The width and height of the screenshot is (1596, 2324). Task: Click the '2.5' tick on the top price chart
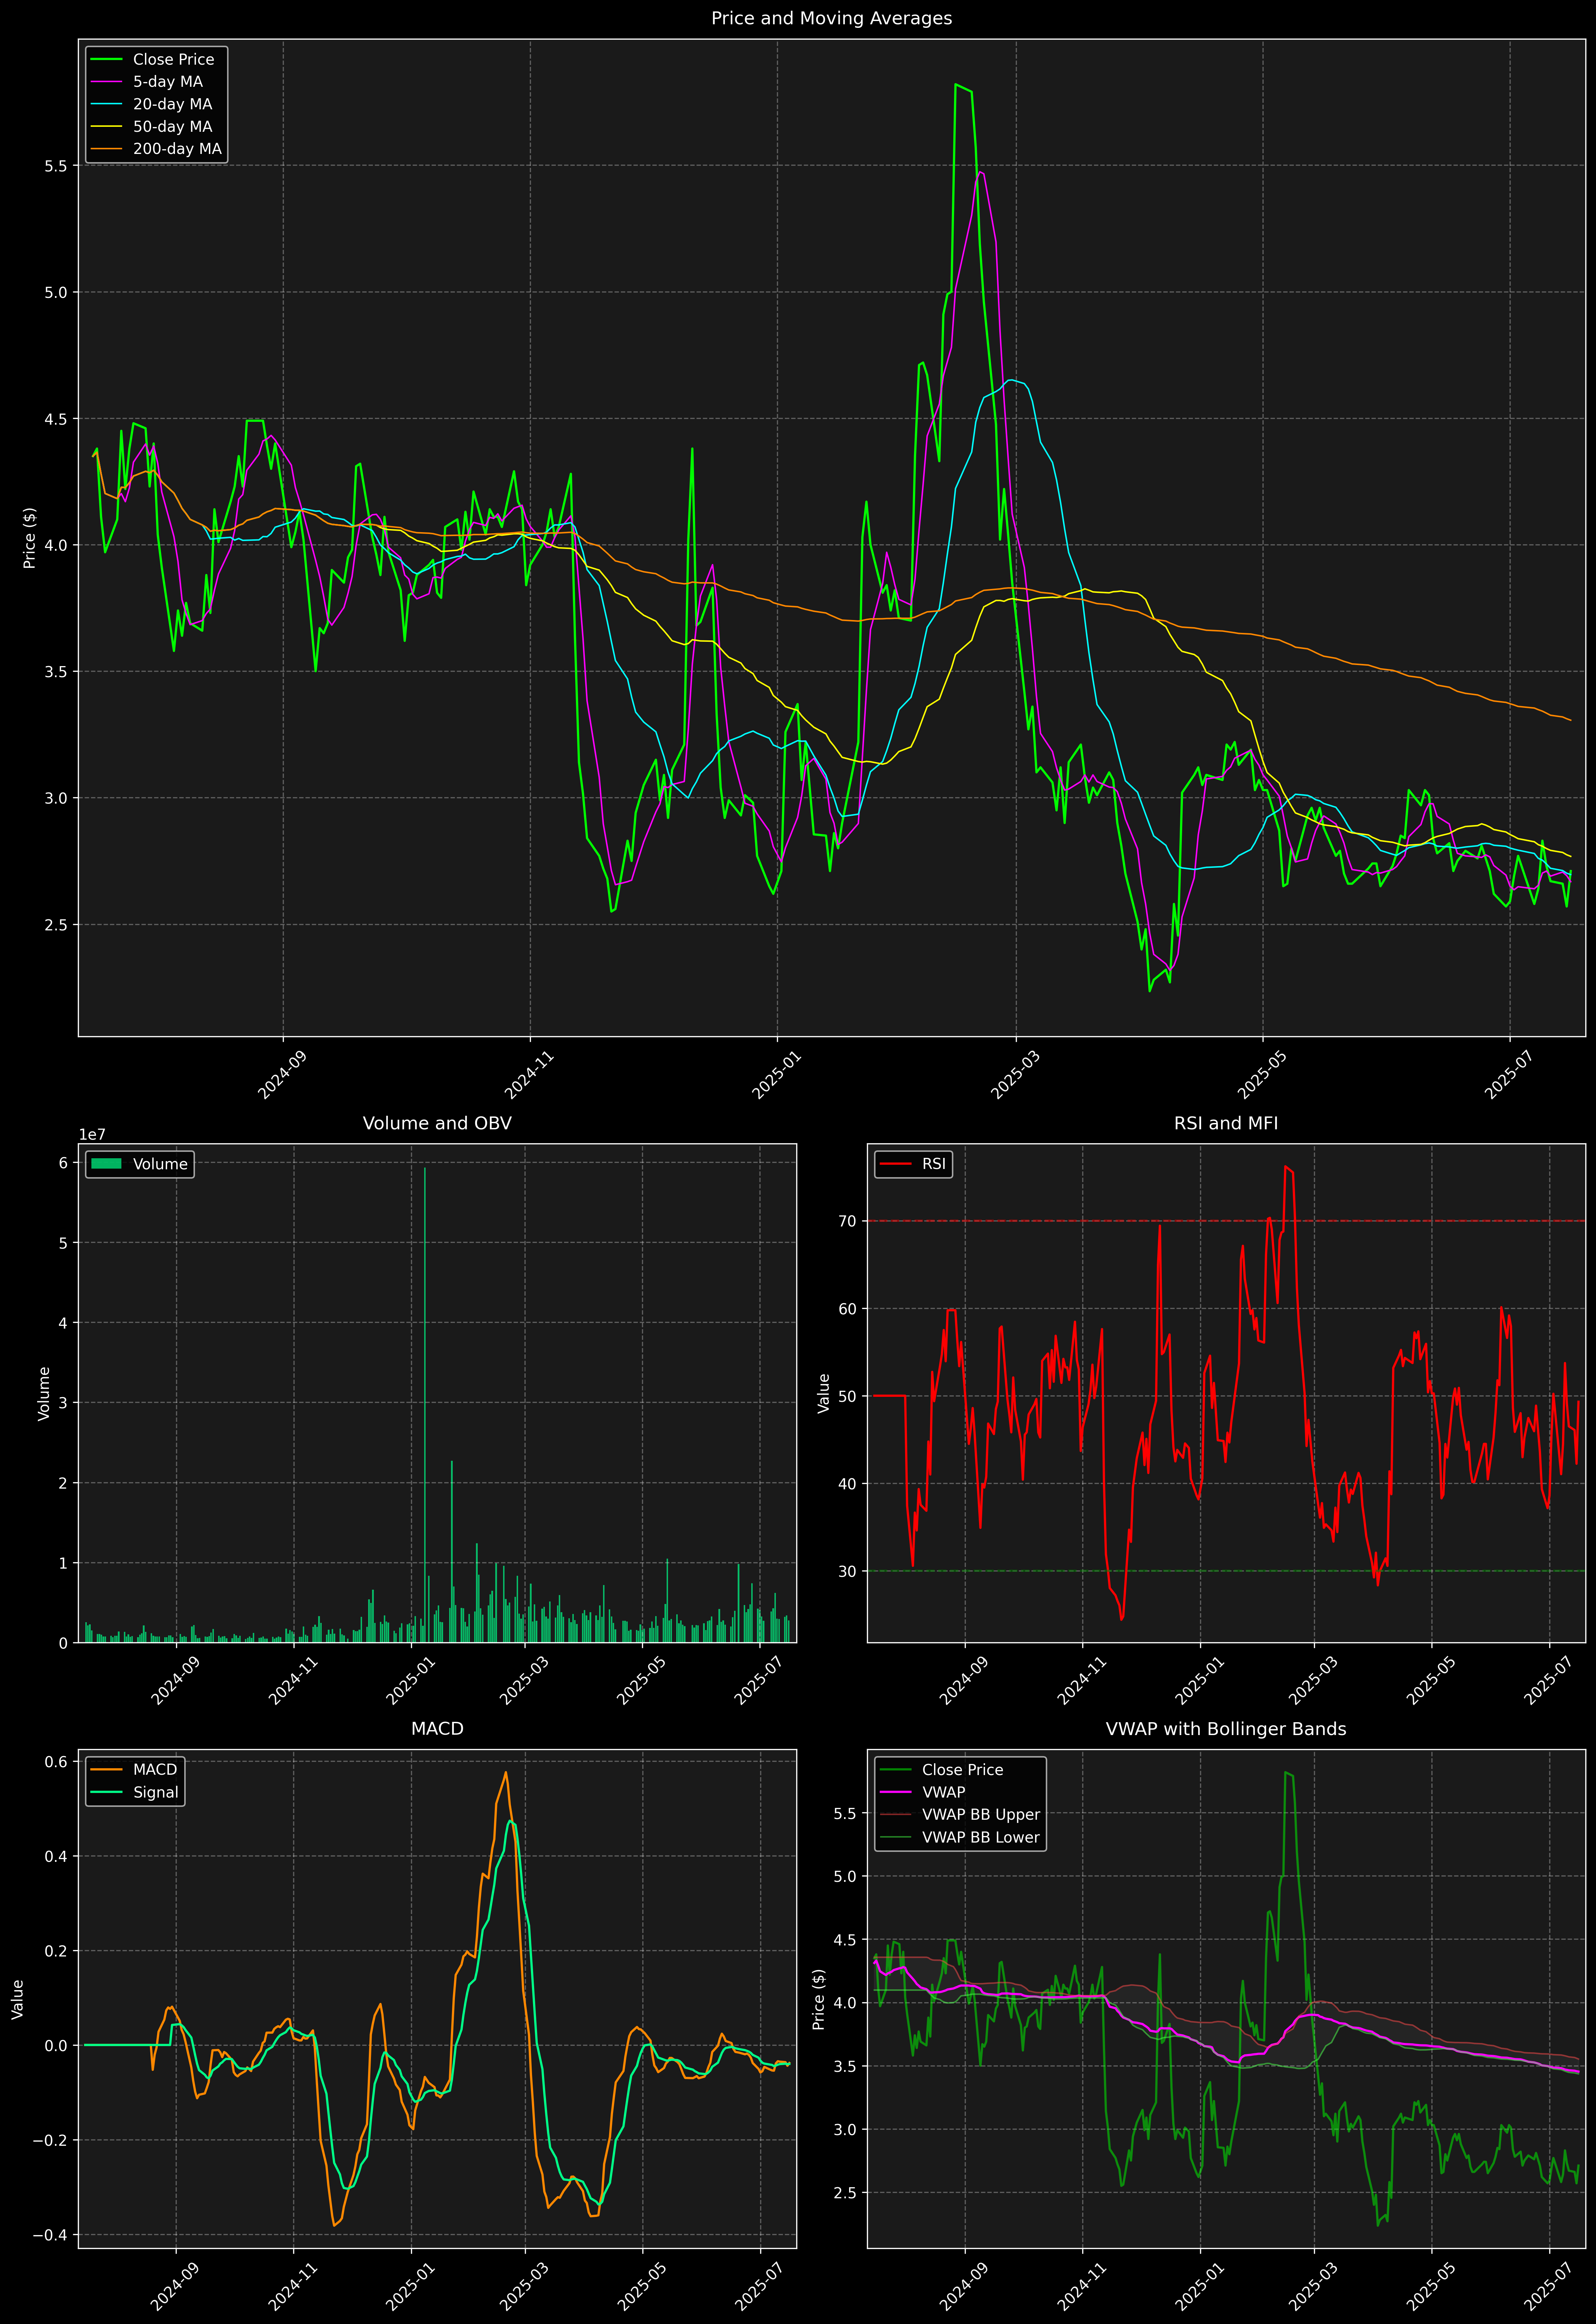click(56, 925)
